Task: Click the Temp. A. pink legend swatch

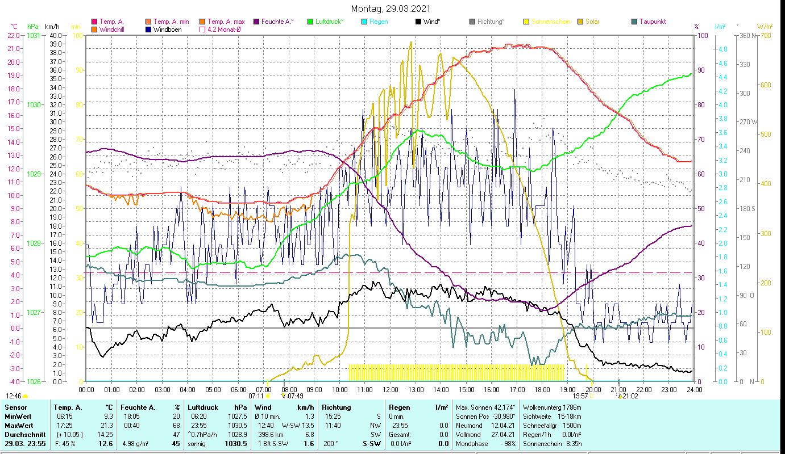Action: pos(94,22)
